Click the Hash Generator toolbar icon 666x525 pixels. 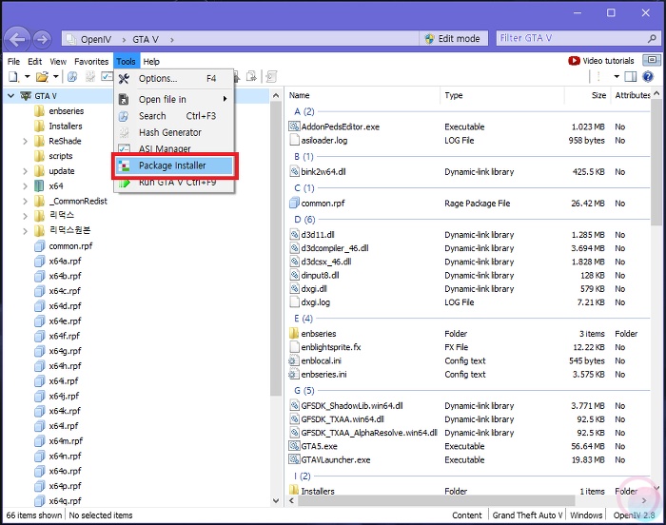click(90, 77)
